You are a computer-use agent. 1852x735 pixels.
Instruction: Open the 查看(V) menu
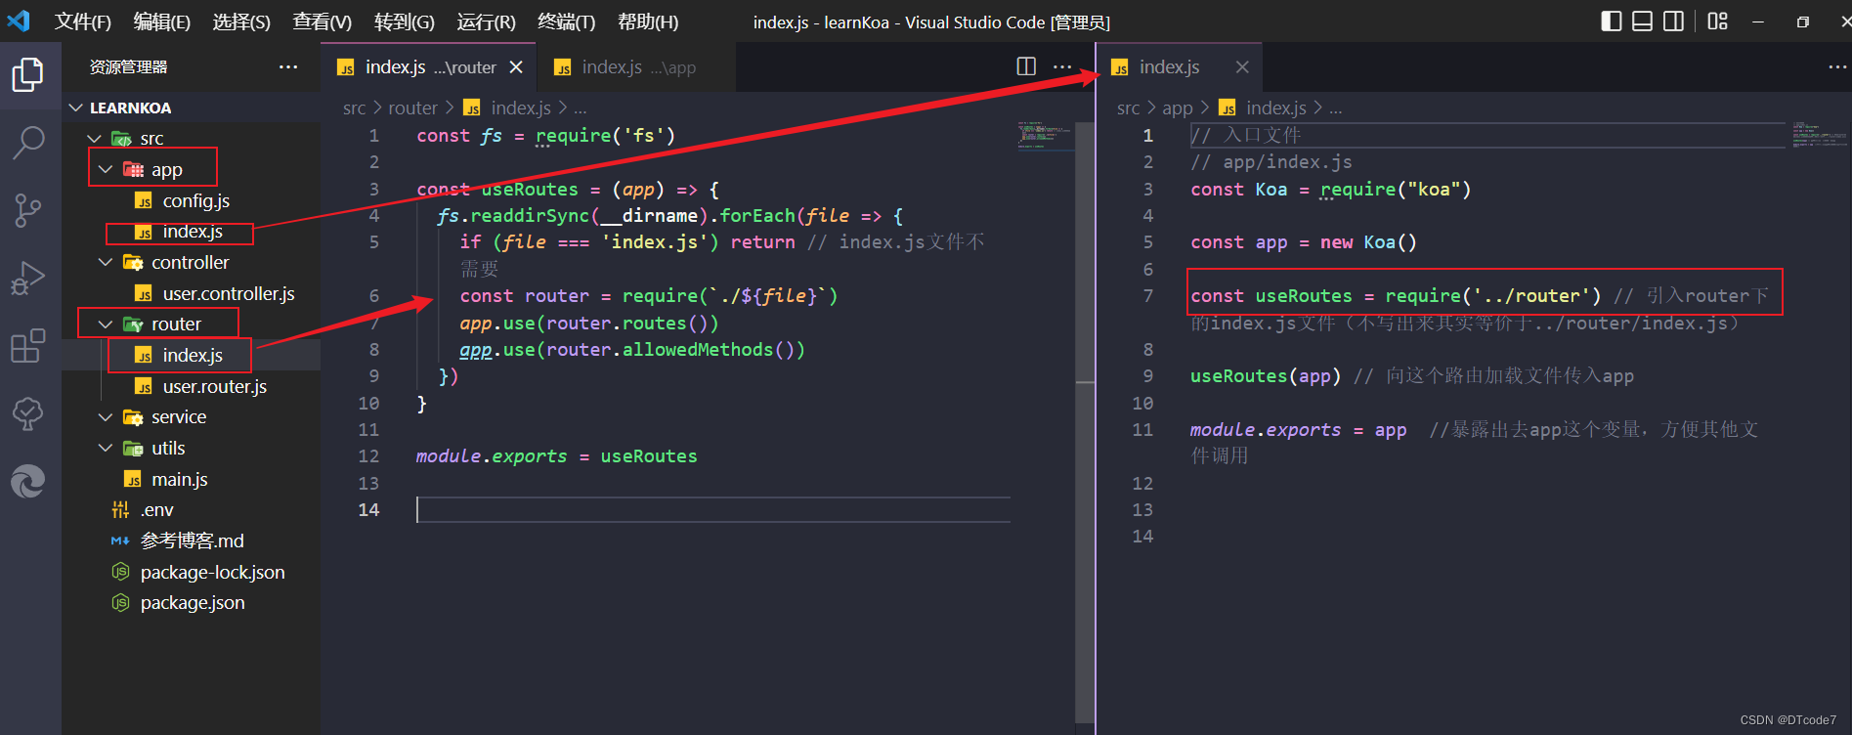pyautogui.click(x=322, y=22)
